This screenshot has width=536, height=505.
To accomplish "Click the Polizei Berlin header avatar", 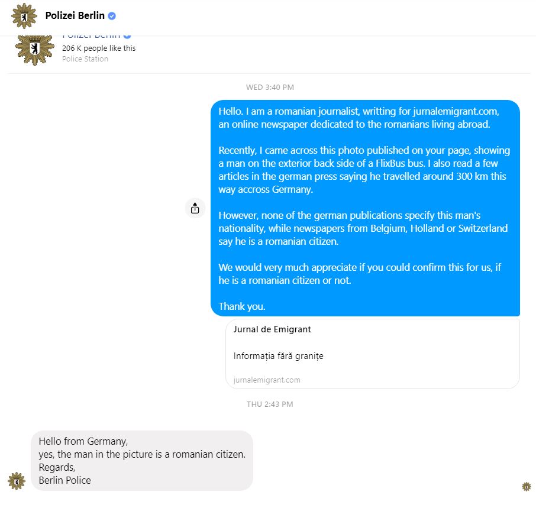I will [24, 16].
